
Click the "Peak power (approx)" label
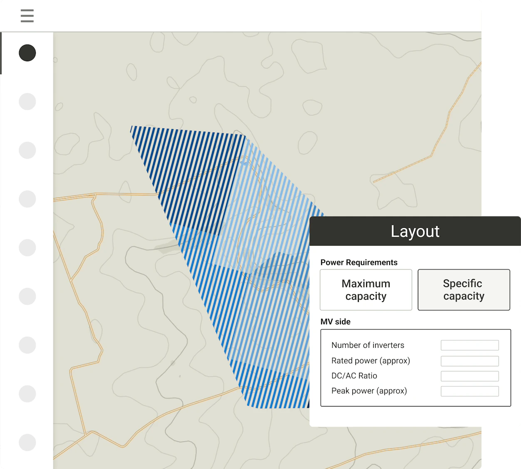[369, 391]
